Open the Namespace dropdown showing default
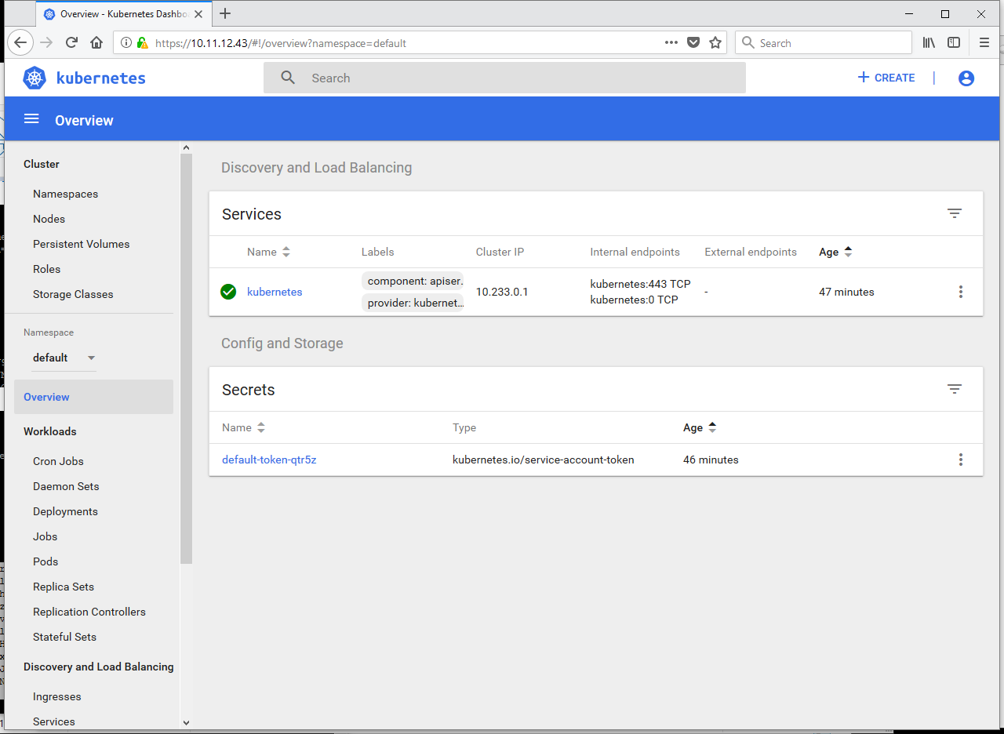The image size is (1004, 734). pyautogui.click(x=63, y=358)
